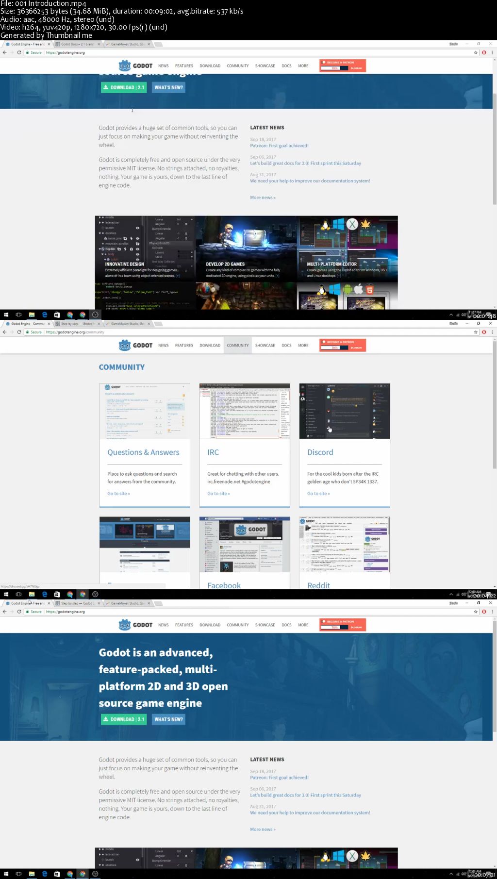
Task: Open the FEATURES nav item in first screenshot
Action: coord(184,66)
